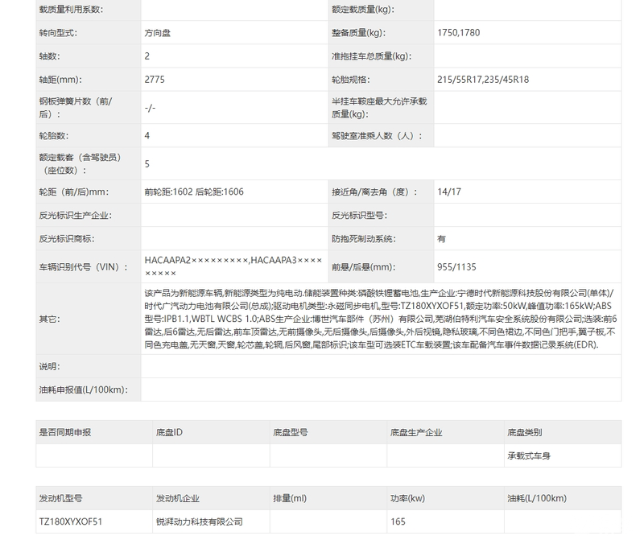
Task: Select the 底盘类别 column header
Action: click(525, 432)
